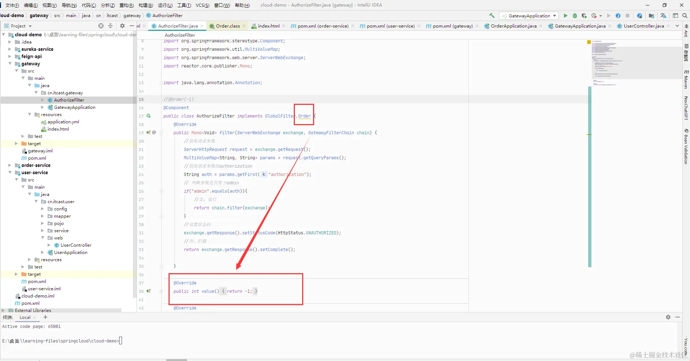Screen dimensions: 690x361
Task: Start debugging with the green bug icon
Action: (575, 16)
